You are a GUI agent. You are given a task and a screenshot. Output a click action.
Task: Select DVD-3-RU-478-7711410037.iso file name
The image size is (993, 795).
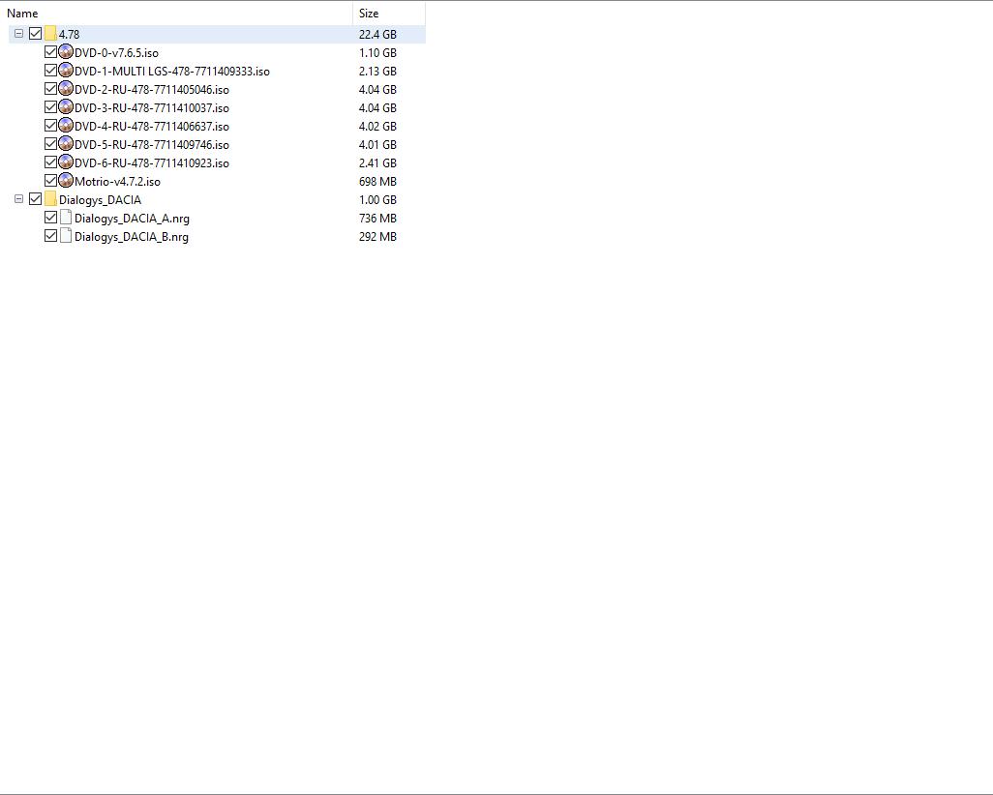coord(152,108)
